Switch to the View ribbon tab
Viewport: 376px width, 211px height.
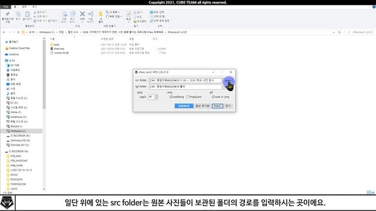click(x=35, y=7)
